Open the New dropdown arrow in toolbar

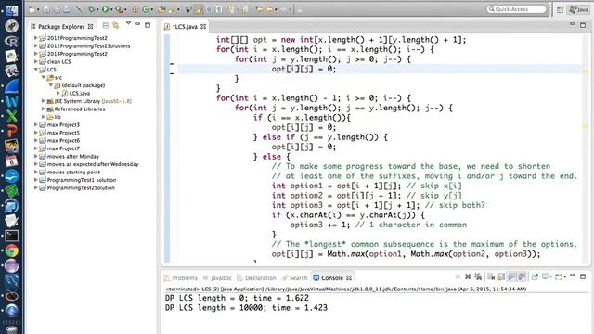[38, 10]
